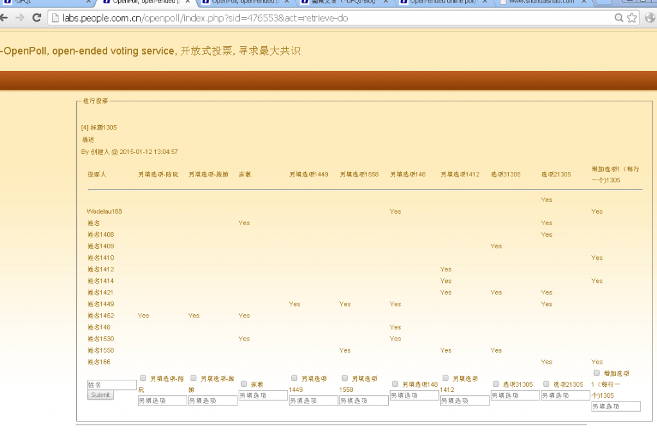Viewport: 657px width, 433px height.
Task: Click inside the 姓名 name input field
Action: 112,384
